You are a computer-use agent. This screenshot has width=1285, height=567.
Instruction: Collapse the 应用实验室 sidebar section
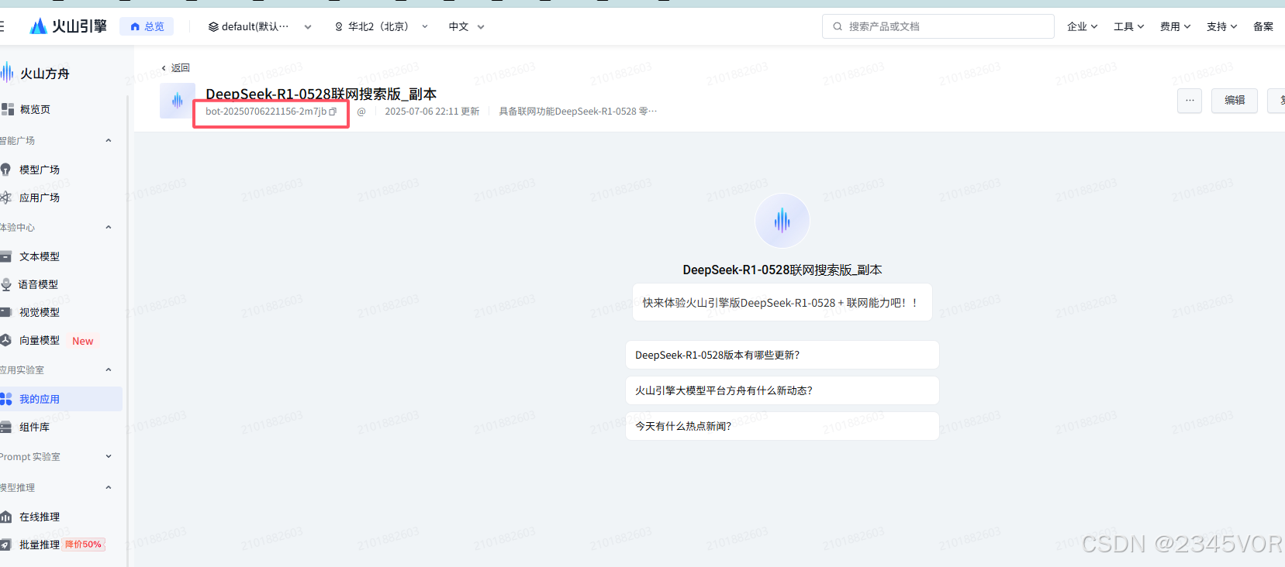point(109,369)
